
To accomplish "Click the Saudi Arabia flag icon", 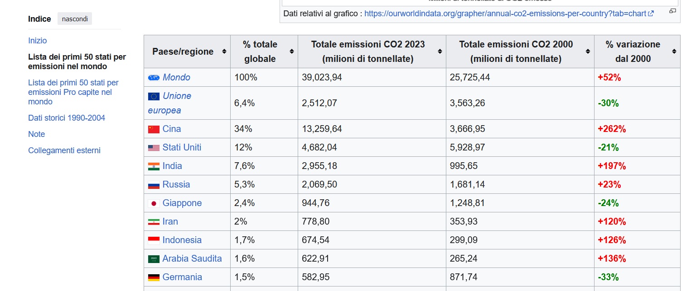I will (x=154, y=259).
